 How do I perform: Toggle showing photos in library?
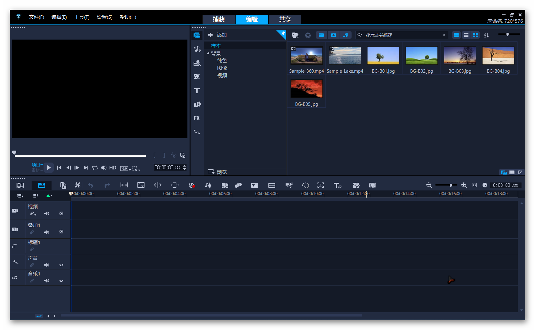pyautogui.click(x=333, y=35)
